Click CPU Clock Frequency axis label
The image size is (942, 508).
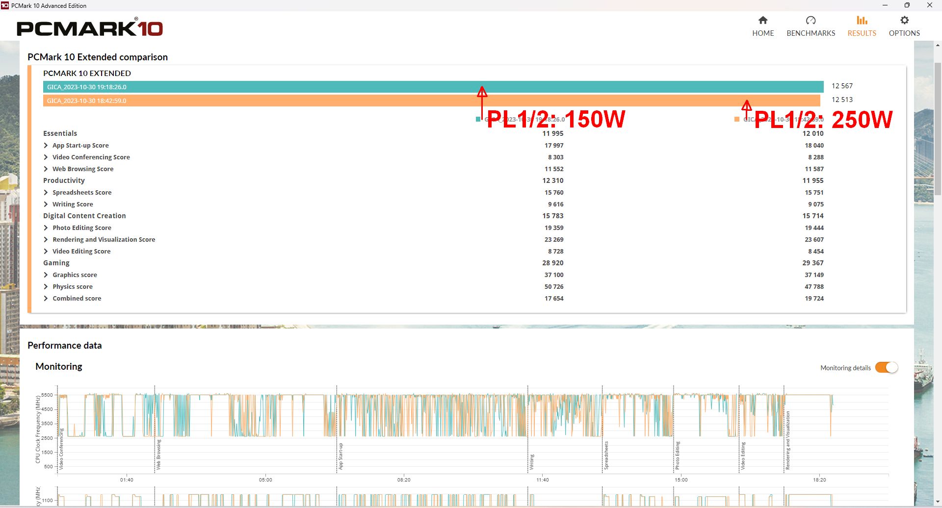pos(38,430)
